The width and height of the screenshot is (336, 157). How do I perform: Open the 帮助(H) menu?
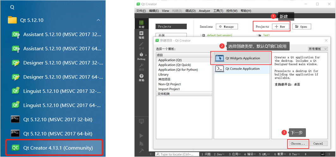[246, 11]
